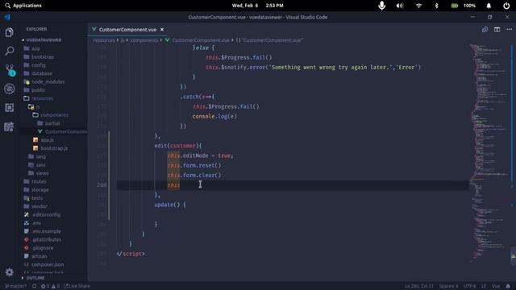Change the Vue language mode in status bar
Viewport: 516px width, 290px height.
(496, 286)
